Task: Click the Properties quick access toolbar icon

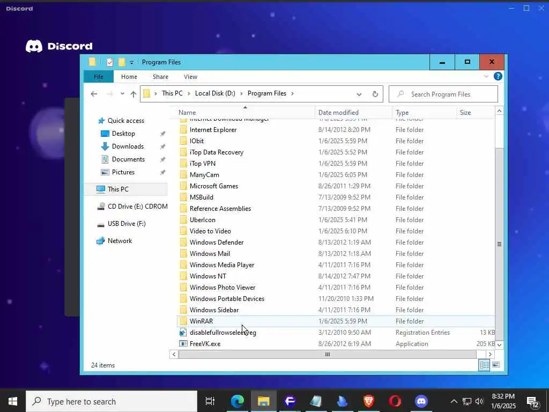Action: point(110,62)
